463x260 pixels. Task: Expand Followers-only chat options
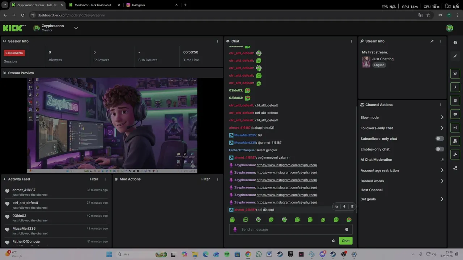442,128
